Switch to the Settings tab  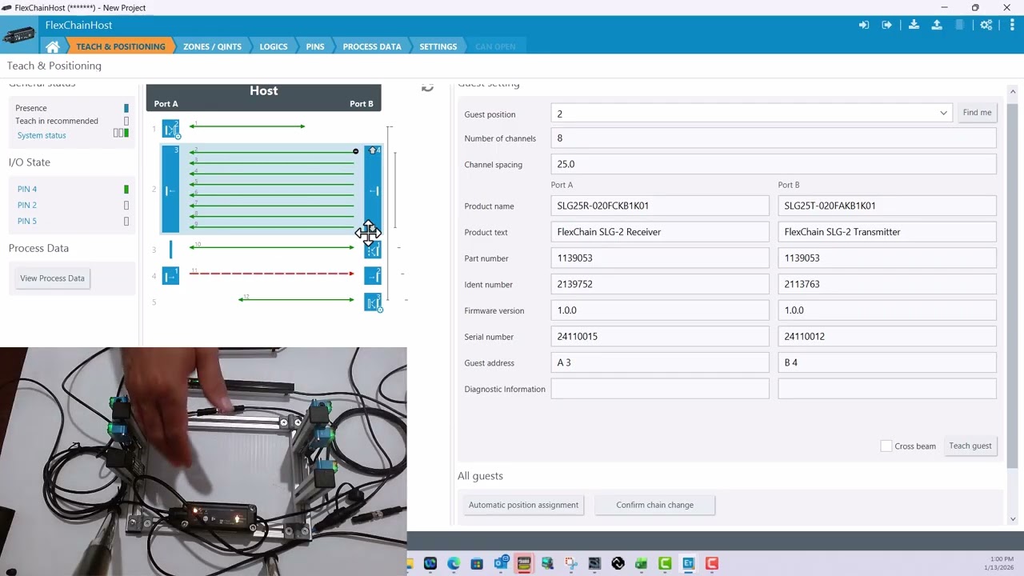tap(438, 46)
